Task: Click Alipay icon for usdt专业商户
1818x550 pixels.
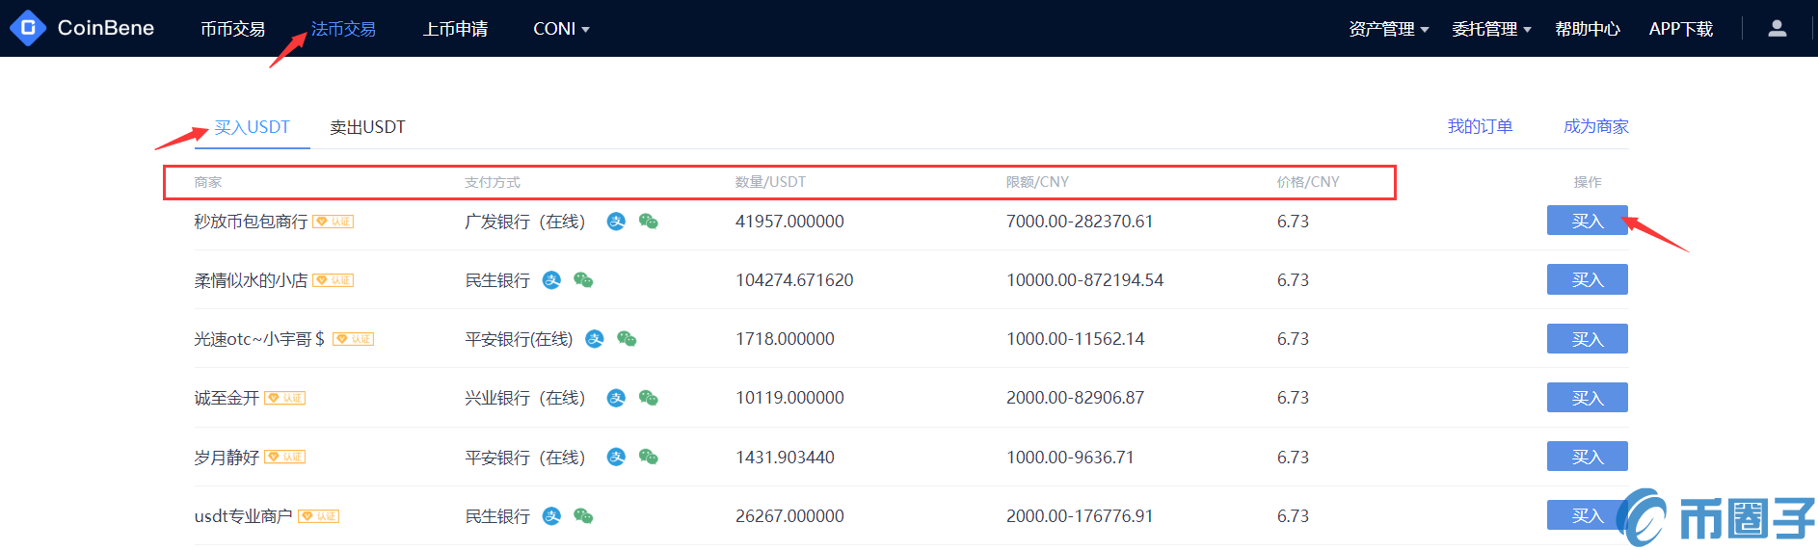Action: pos(551,516)
